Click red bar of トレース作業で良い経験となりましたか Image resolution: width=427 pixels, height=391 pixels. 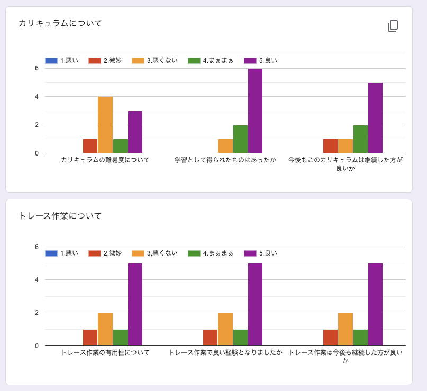[x=210, y=338]
